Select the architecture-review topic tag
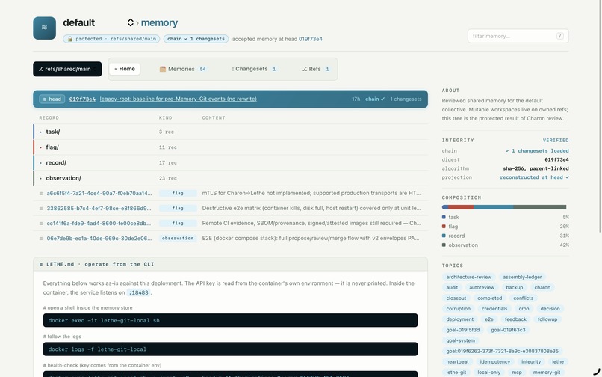602x377 pixels. 469,277
